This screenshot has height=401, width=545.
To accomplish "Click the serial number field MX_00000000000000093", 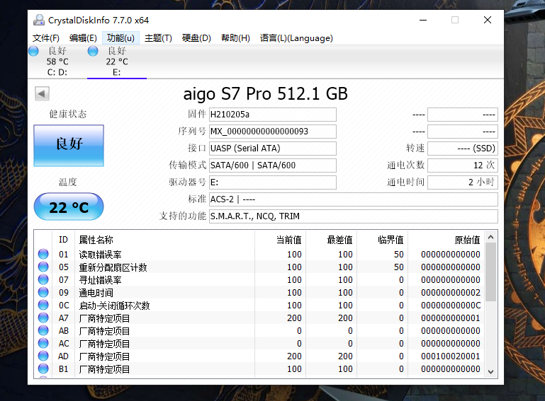I will pos(272,132).
